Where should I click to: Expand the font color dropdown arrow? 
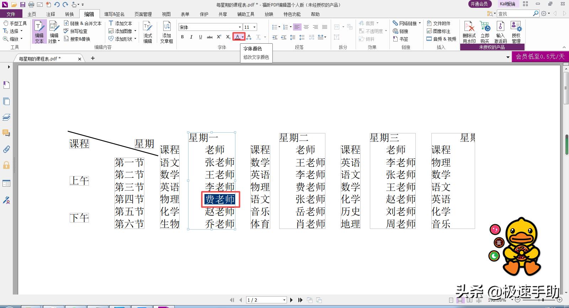243,37
